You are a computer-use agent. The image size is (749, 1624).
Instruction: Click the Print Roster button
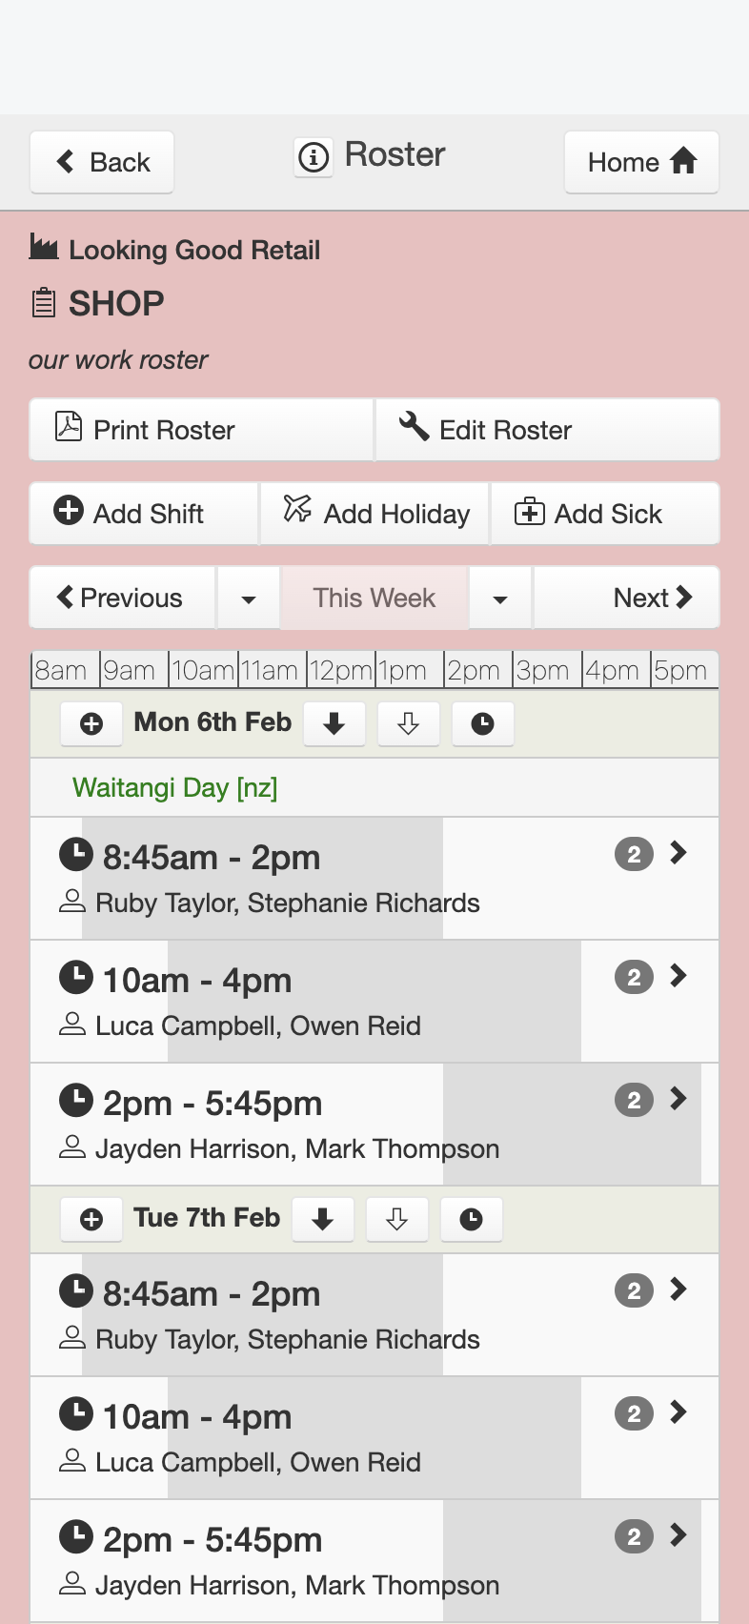click(x=201, y=430)
